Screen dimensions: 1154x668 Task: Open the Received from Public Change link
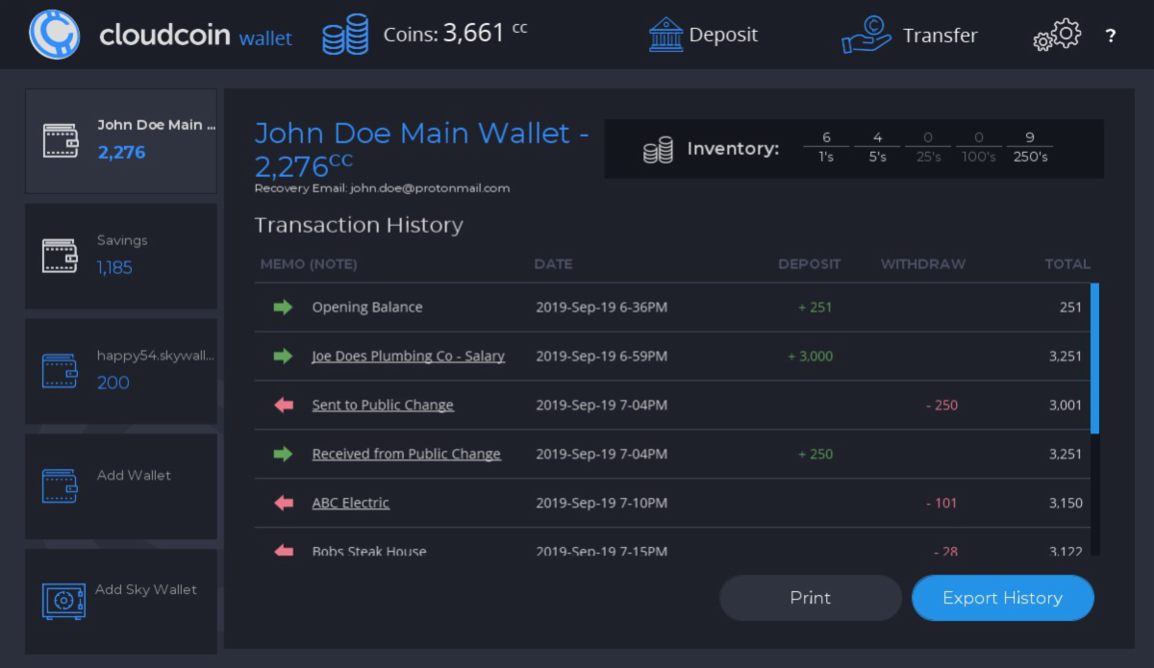pos(407,455)
